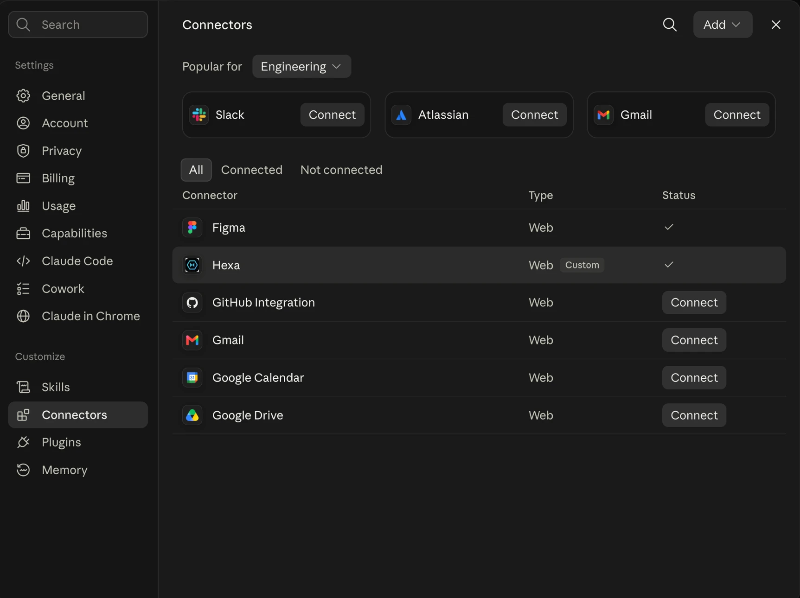Go to the Privacy settings page
The height and width of the screenshot is (598, 800).
pyautogui.click(x=78, y=151)
